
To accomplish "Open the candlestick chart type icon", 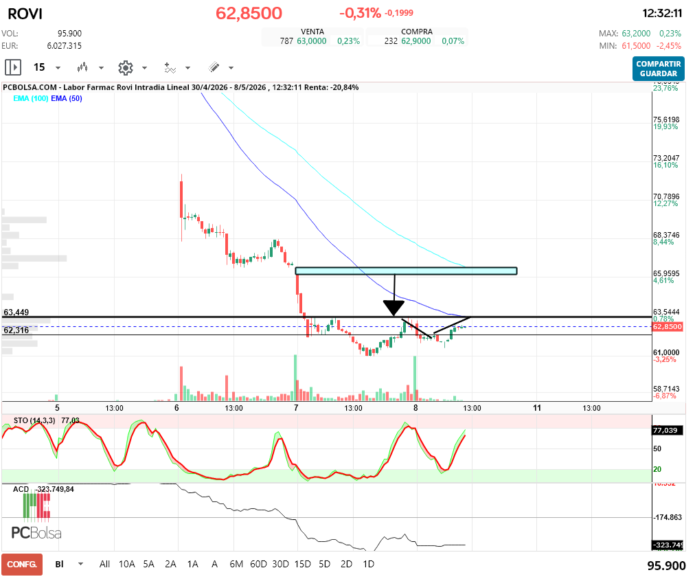I will point(82,67).
